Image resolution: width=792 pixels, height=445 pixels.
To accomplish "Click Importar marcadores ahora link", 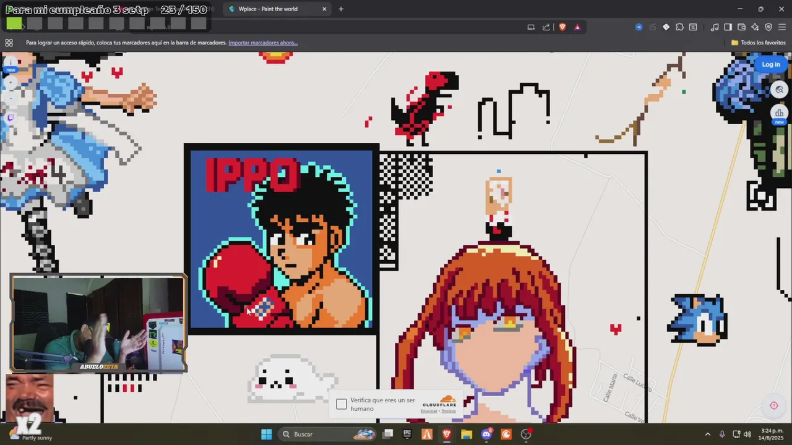I will (x=263, y=43).
